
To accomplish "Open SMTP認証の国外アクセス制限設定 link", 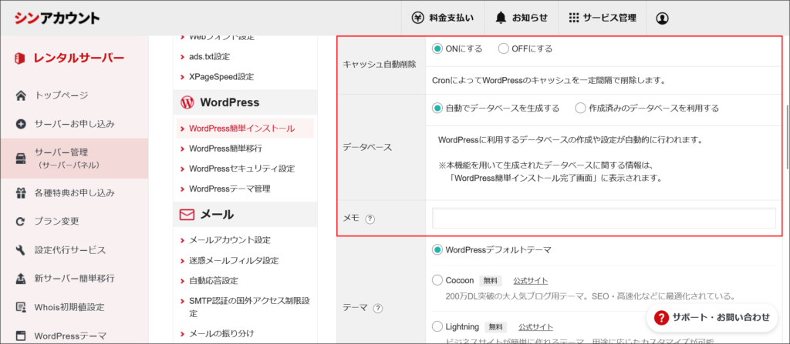I will 249,307.
